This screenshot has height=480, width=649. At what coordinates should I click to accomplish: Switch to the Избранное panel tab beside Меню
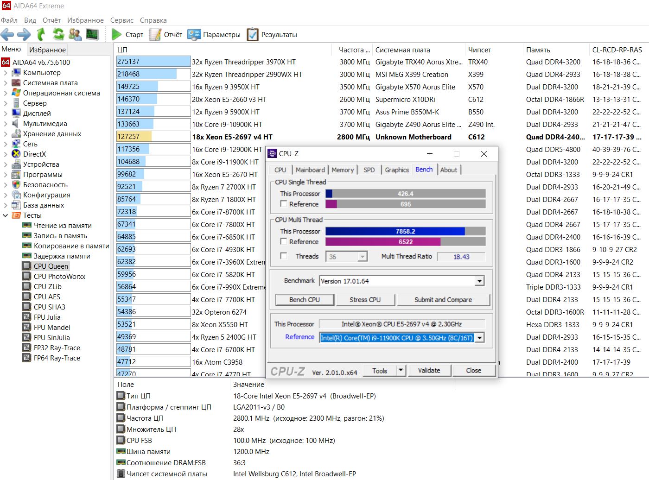[47, 50]
